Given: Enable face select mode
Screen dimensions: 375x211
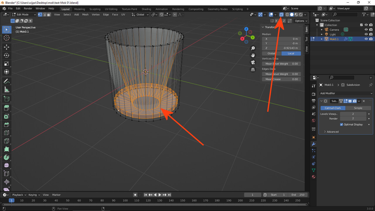Looking at the screenshot, I should (49, 14).
